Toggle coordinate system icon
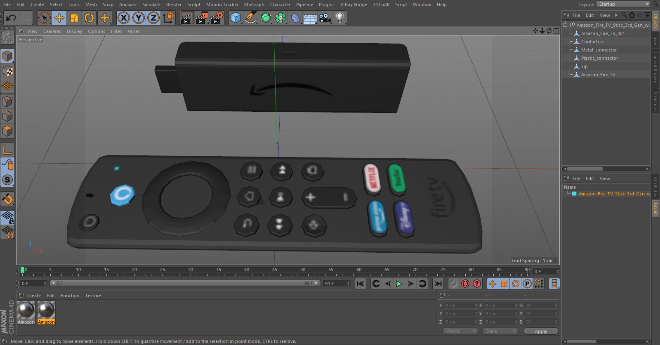This screenshot has height=345, width=660. [x=169, y=18]
